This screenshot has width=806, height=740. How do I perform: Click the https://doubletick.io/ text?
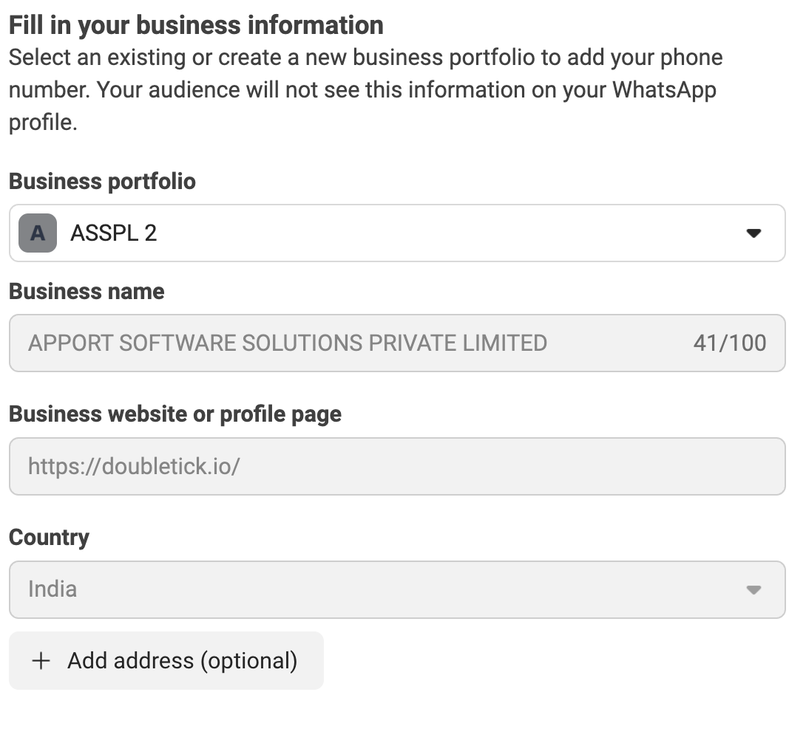134,467
